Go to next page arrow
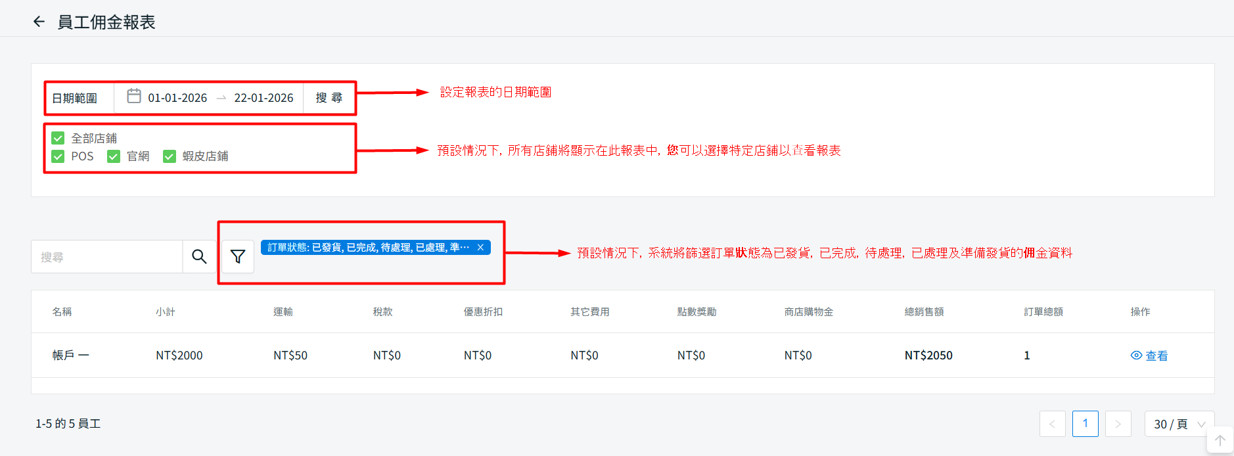This screenshot has width=1234, height=456. pos(1118,424)
